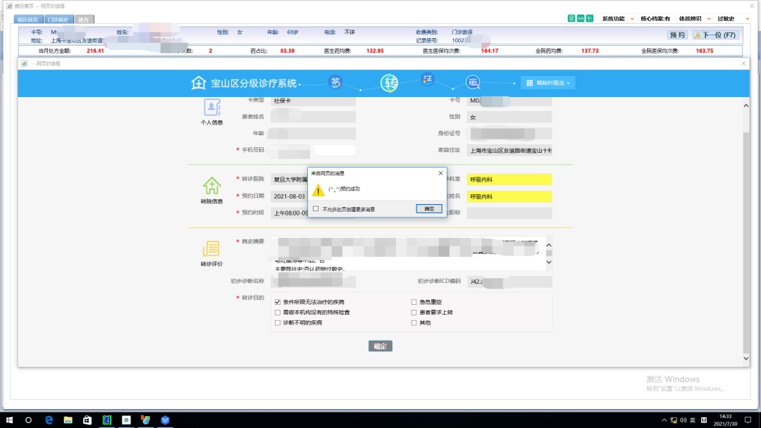Click 确定 in the message dialog

(x=429, y=209)
